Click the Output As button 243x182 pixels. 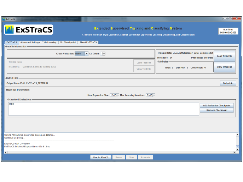coord(228,83)
